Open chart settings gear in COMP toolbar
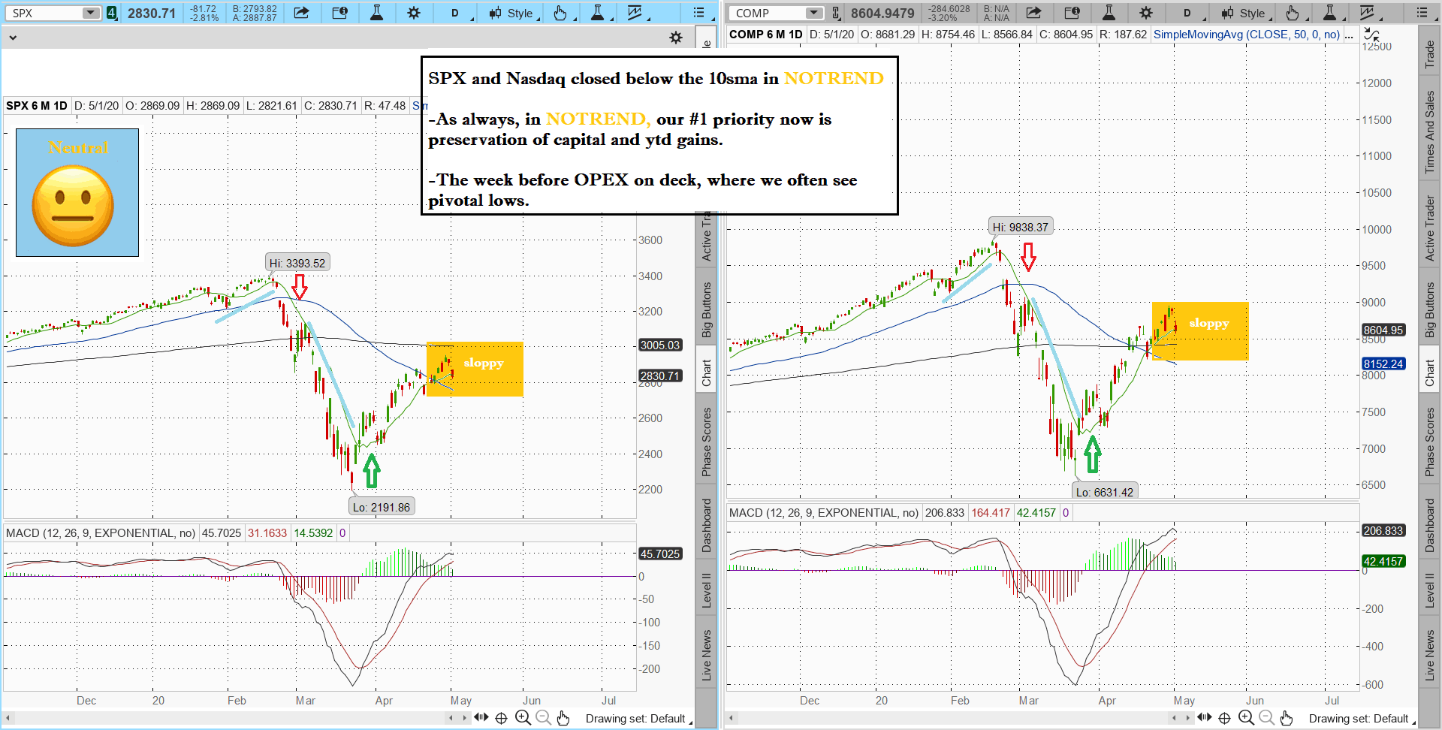The width and height of the screenshot is (1442, 730). pyautogui.click(x=1145, y=13)
